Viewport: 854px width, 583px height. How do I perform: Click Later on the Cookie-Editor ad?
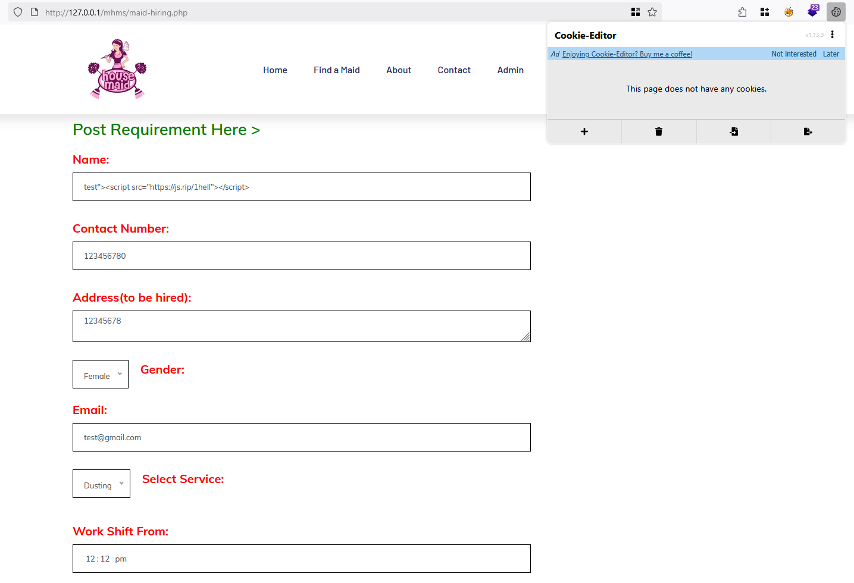(831, 54)
